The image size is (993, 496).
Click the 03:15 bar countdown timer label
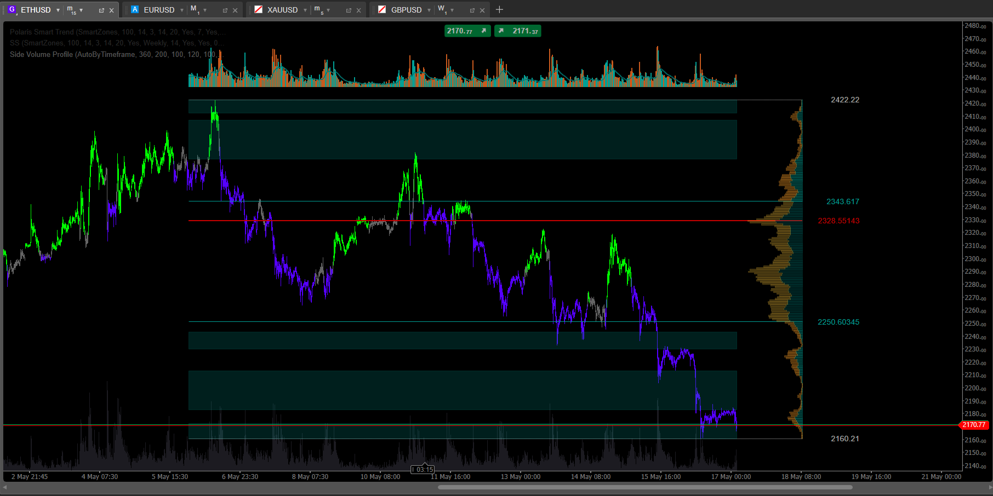(423, 470)
